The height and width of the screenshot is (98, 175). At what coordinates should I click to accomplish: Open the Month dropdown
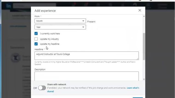[60, 21]
